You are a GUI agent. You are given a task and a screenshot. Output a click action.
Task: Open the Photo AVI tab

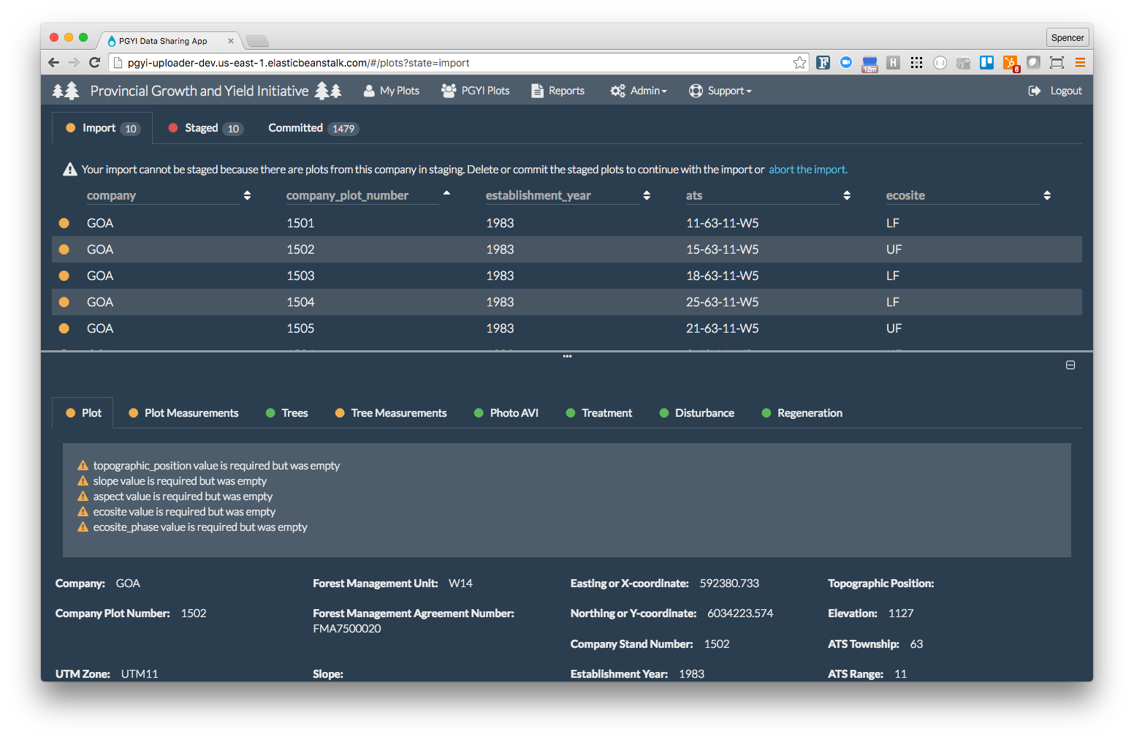pos(506,413)
